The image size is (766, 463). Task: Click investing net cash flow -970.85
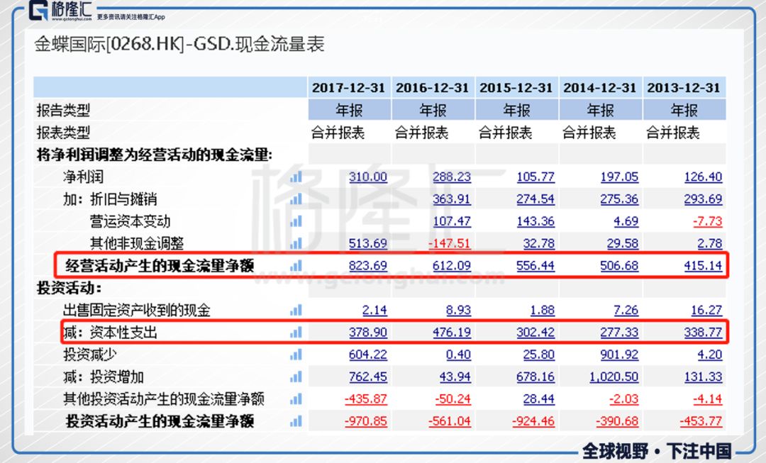click(x=366, y=421)
